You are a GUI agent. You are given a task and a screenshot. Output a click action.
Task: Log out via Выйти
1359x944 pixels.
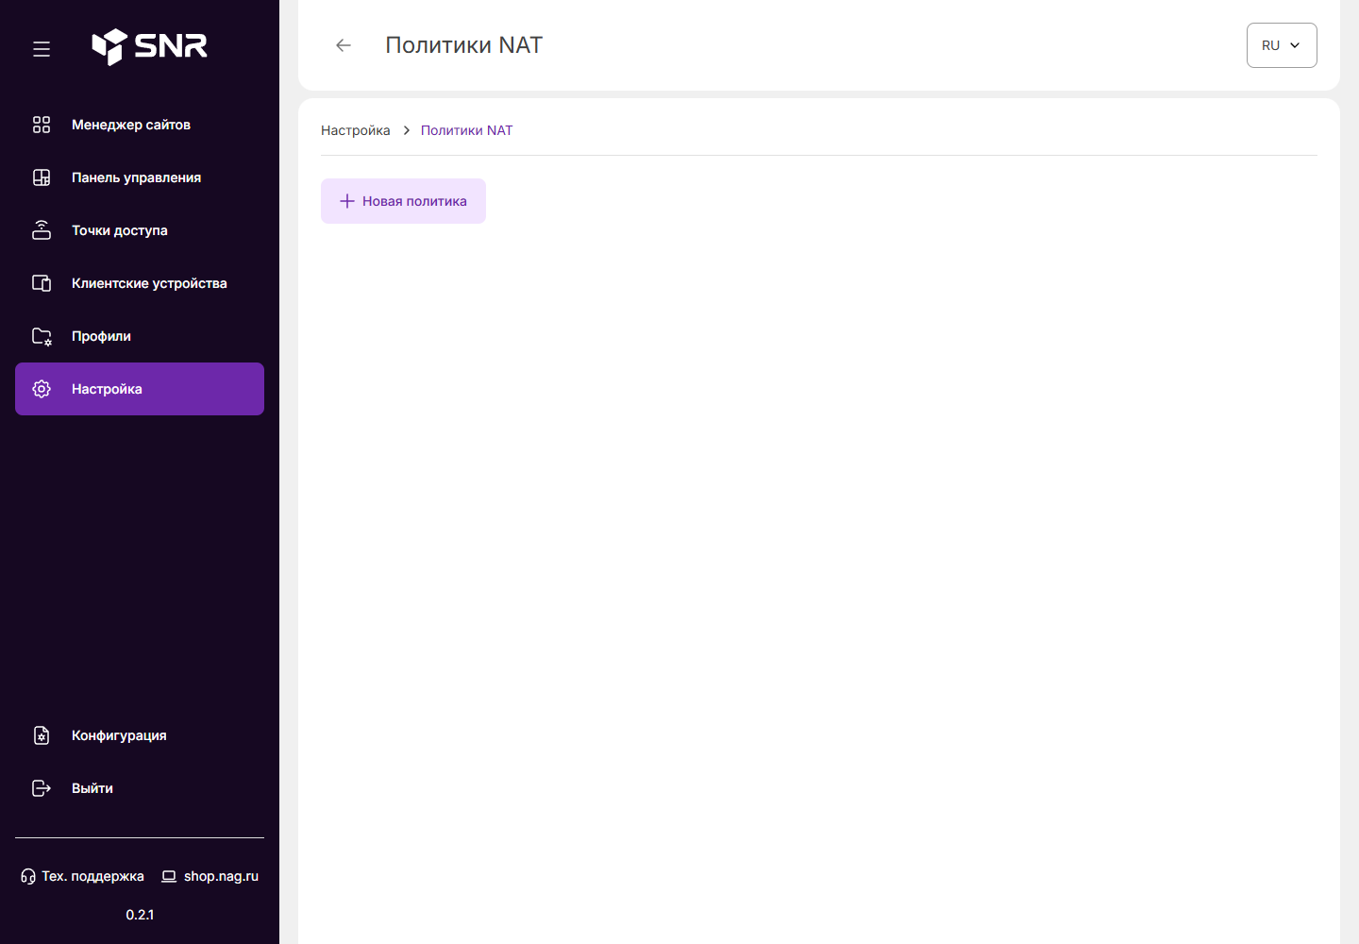click(x=140, y=788)
